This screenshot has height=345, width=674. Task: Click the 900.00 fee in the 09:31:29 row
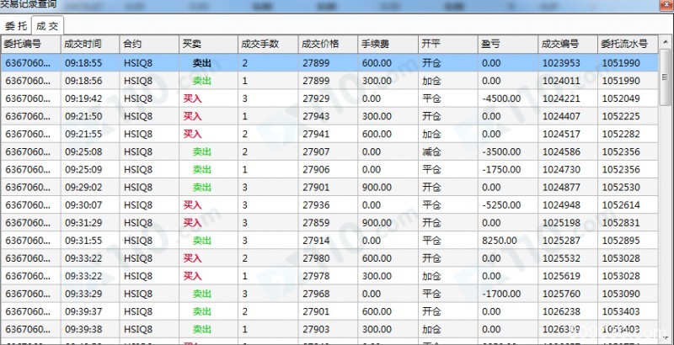(377, 223)
